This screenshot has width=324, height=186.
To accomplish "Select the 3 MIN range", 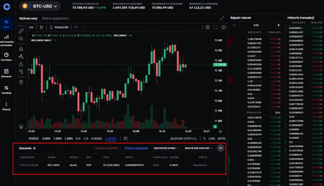I will coord(58,139).
